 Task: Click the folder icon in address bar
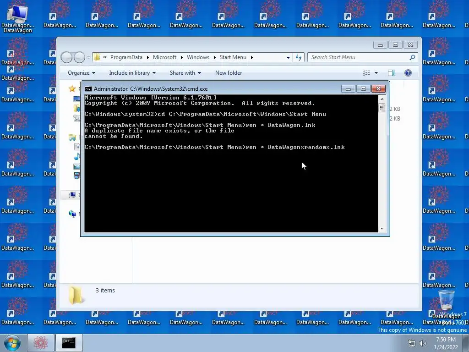click(97, 57)
